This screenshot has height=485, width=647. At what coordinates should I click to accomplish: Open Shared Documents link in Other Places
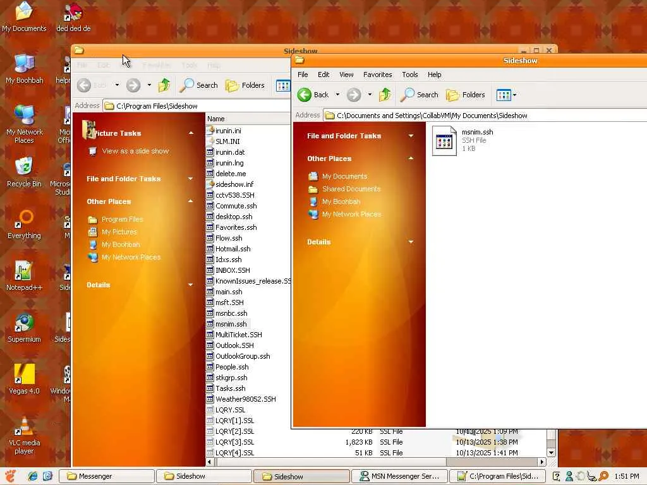point(351,189)
